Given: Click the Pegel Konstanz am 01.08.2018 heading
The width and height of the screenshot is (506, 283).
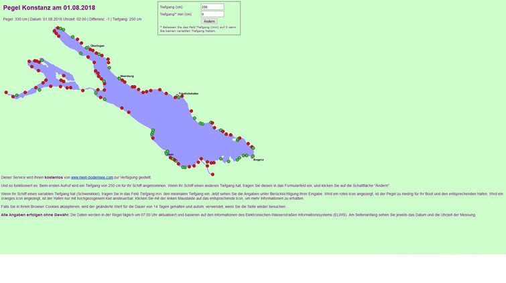Looking at the screenshot, I should pos(49,8).
